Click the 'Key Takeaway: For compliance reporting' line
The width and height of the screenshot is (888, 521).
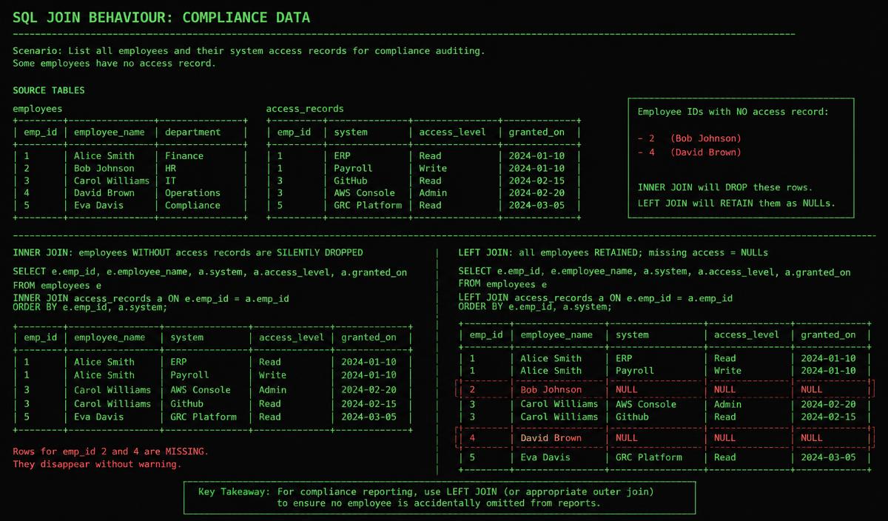tap(425, 491)
